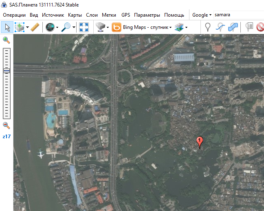Toggle hiding all placemarks icon
The image size is (264, 211).
click(260, 27)
